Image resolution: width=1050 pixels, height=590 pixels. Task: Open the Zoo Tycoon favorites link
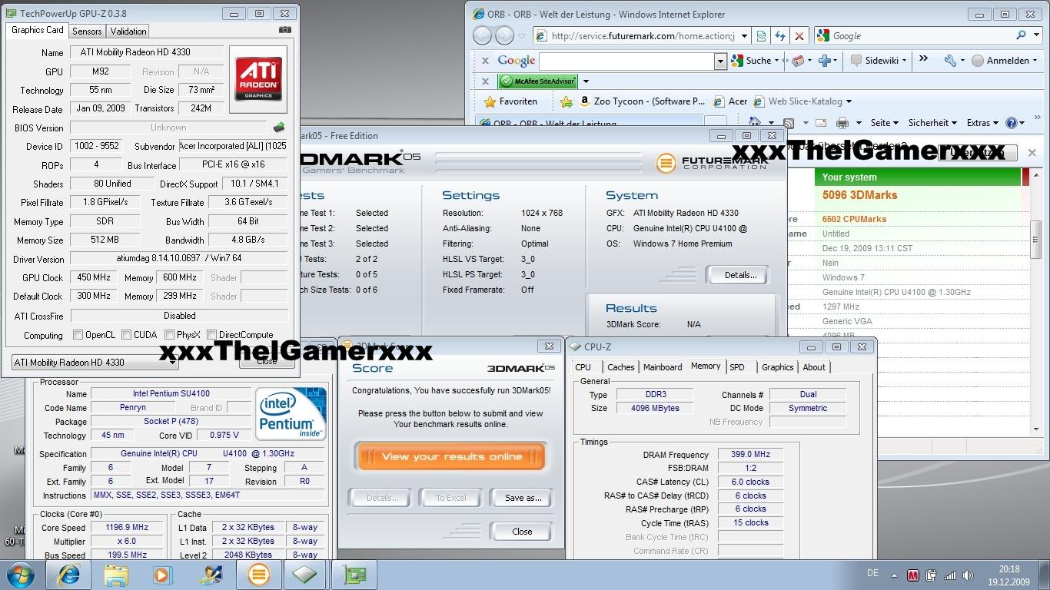pyautogui.click(x=642, y=101)
